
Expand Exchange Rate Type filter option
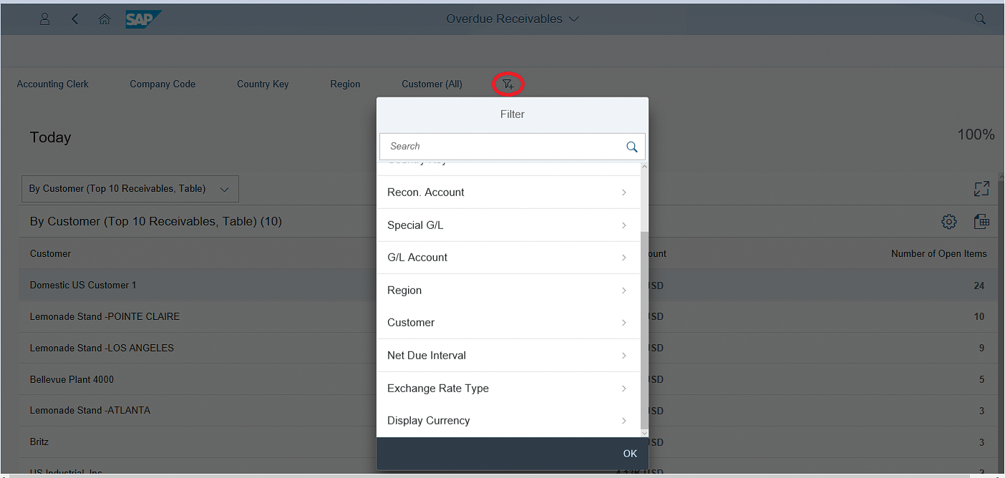click(x=508, y=389)
